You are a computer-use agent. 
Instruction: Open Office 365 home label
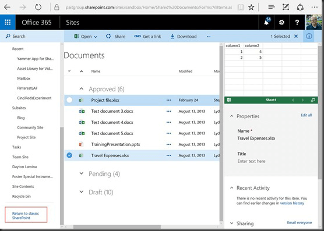37,22
